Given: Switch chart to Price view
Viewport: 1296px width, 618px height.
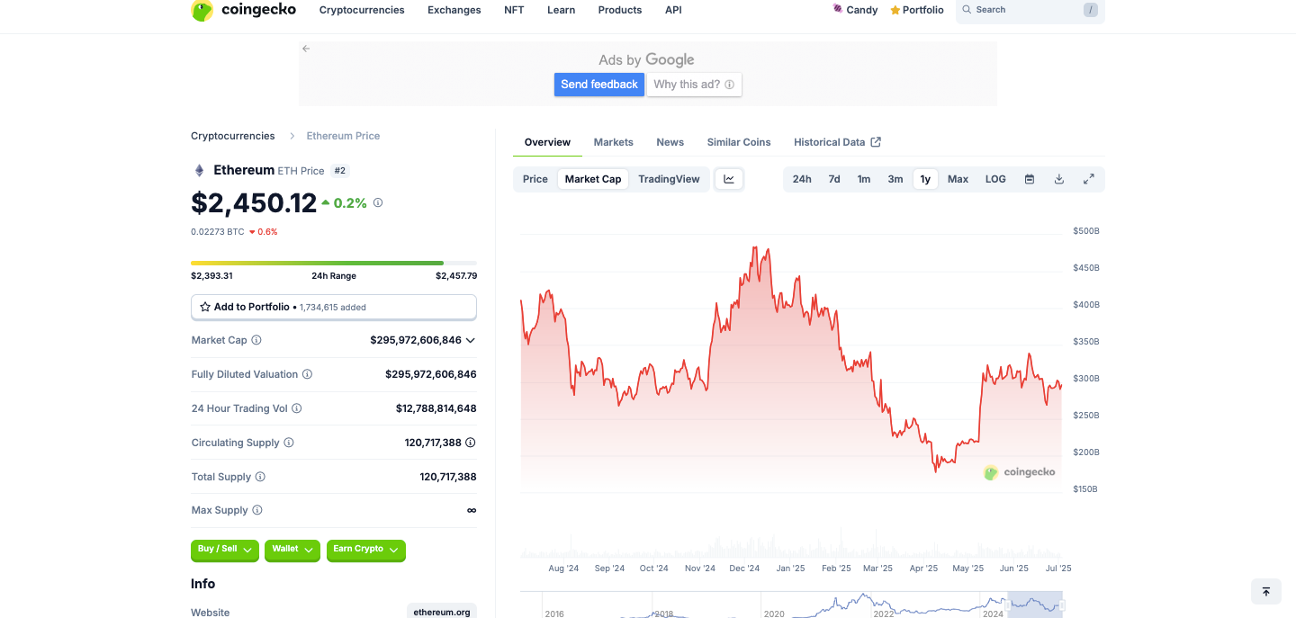Looking at the screenshot, I should [x=535, y=179].
